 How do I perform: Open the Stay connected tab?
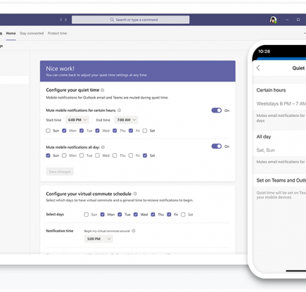32,33
